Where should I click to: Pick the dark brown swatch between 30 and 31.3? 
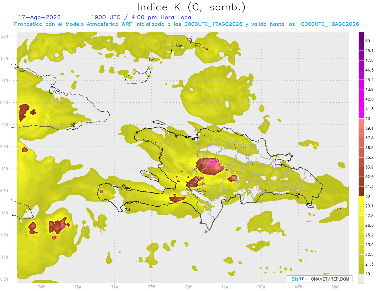tap(361, 191)
